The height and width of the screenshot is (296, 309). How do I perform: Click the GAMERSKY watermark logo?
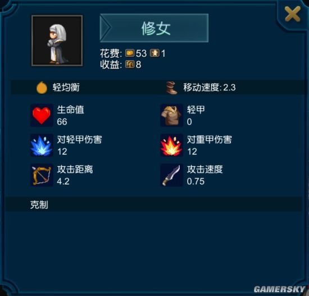(x=279, y=289)
